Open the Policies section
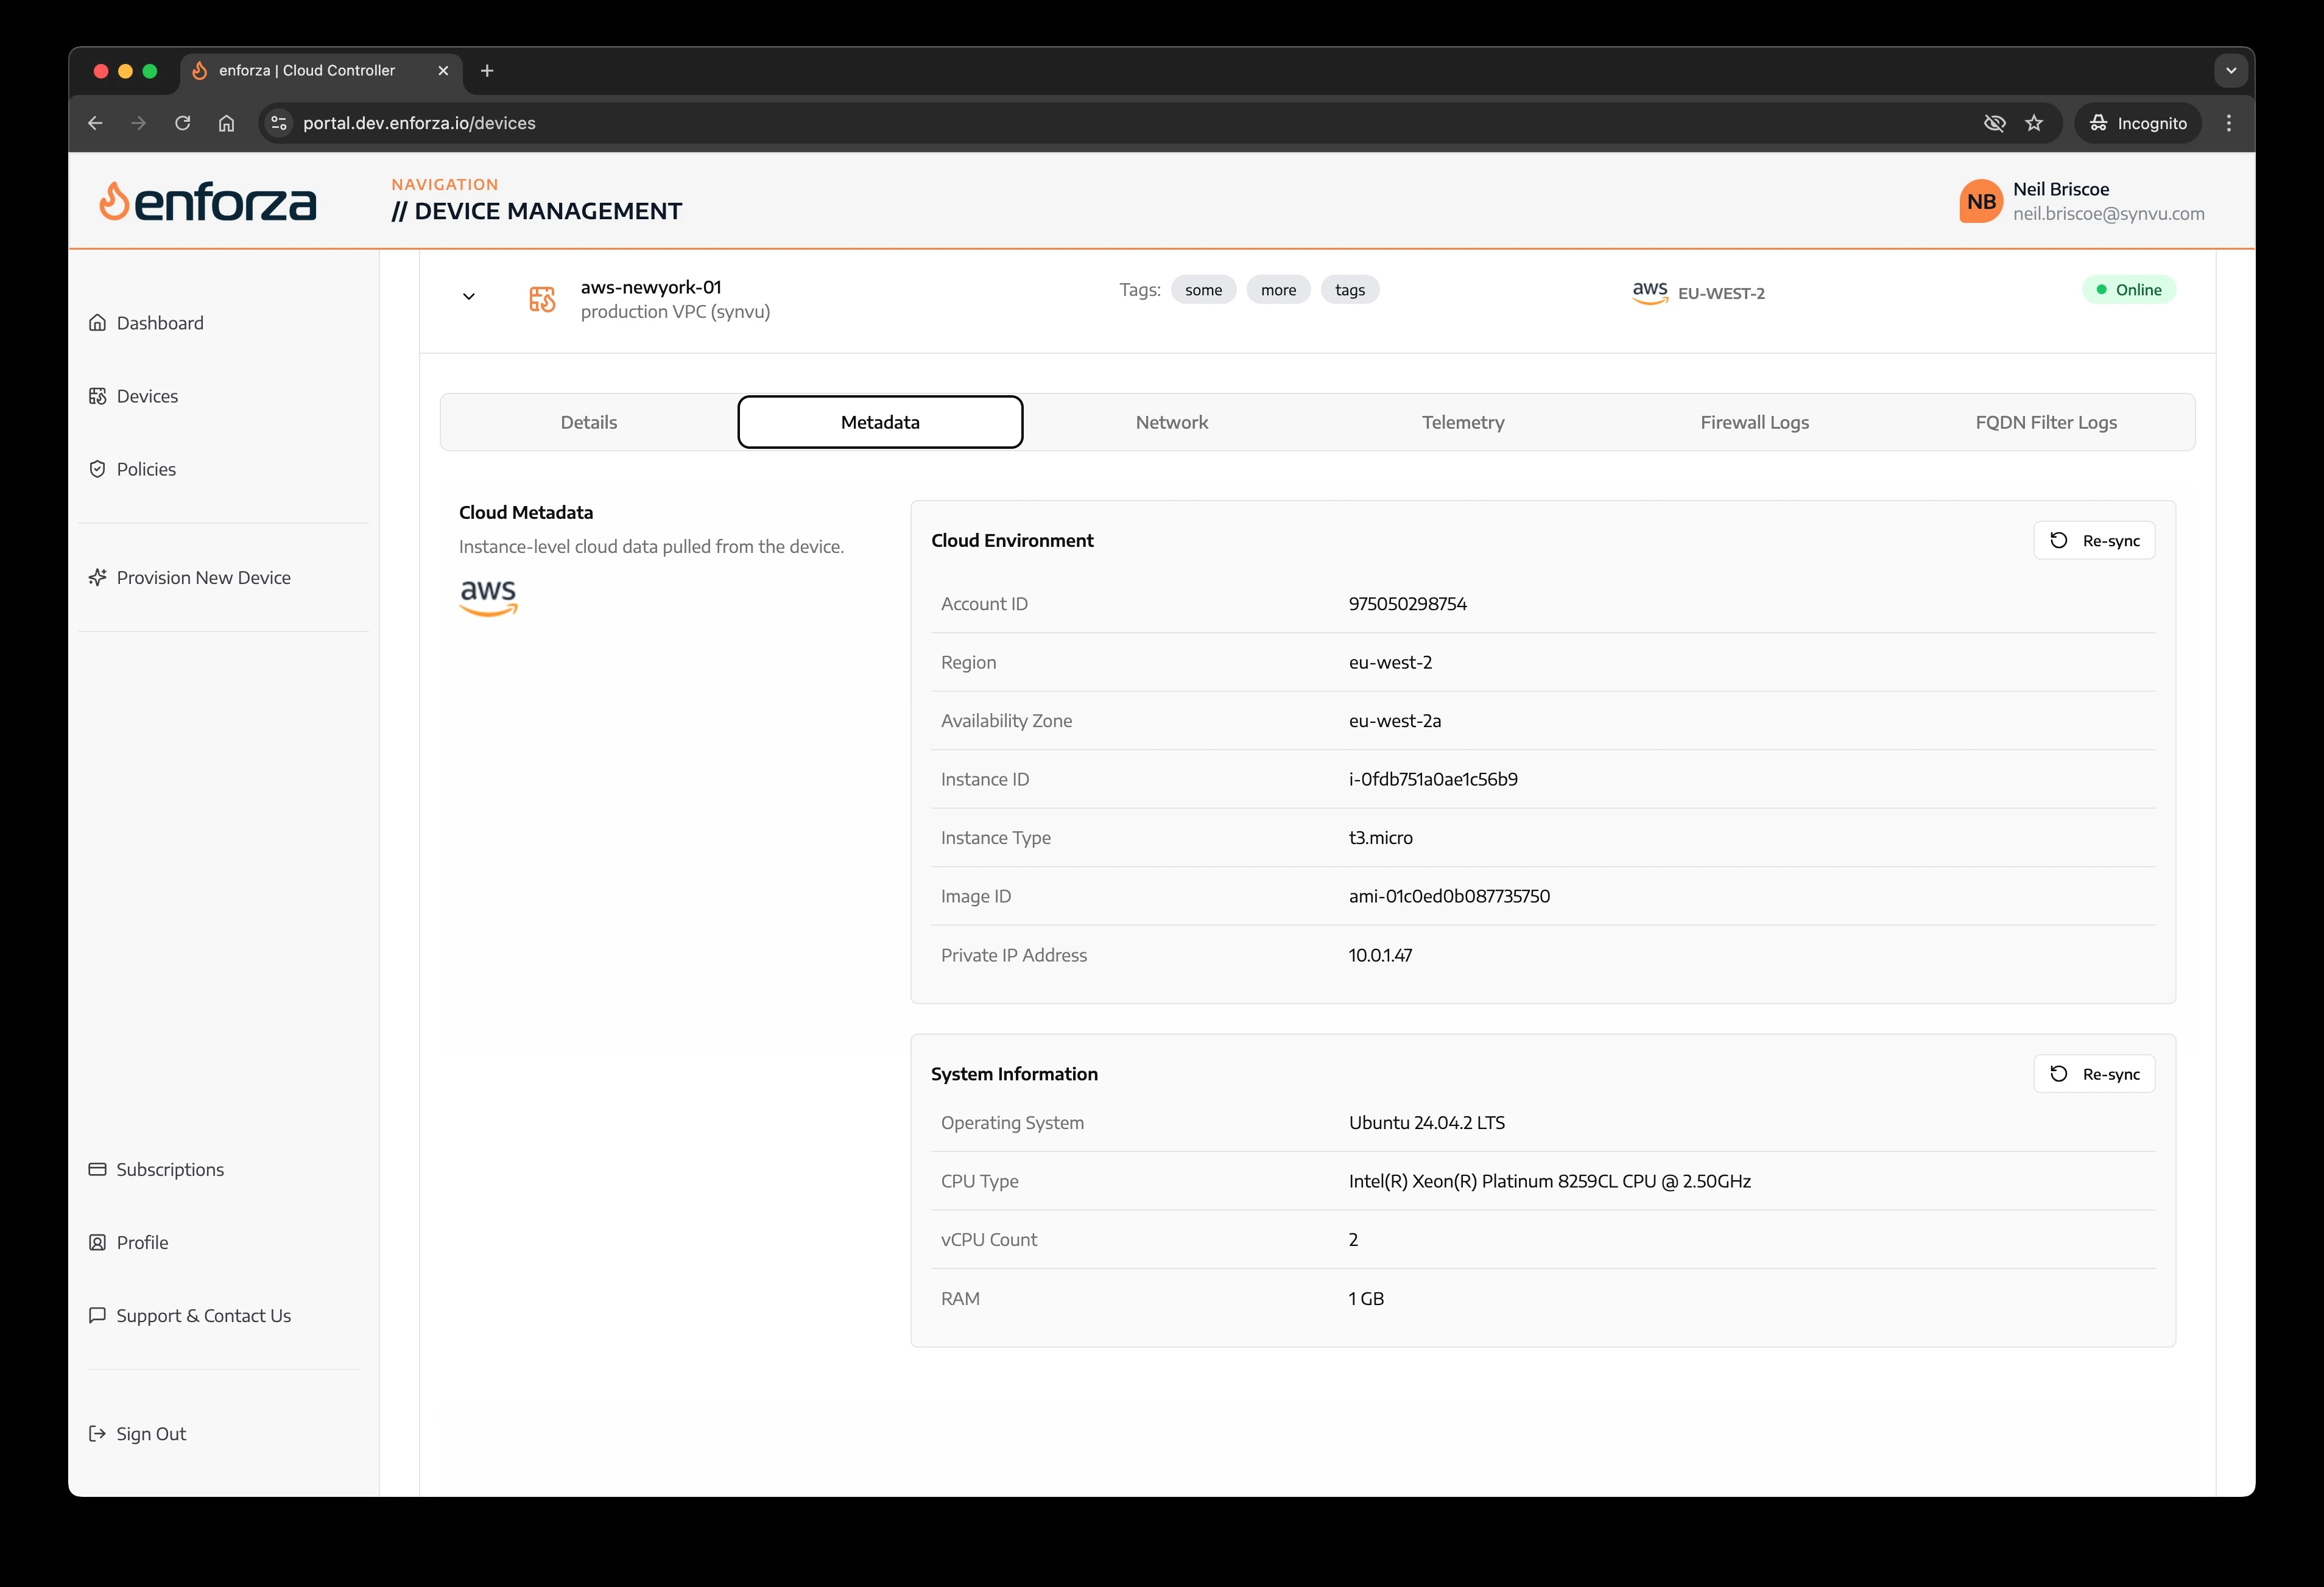The image size is (2324, 1587). tap(146, 468)
